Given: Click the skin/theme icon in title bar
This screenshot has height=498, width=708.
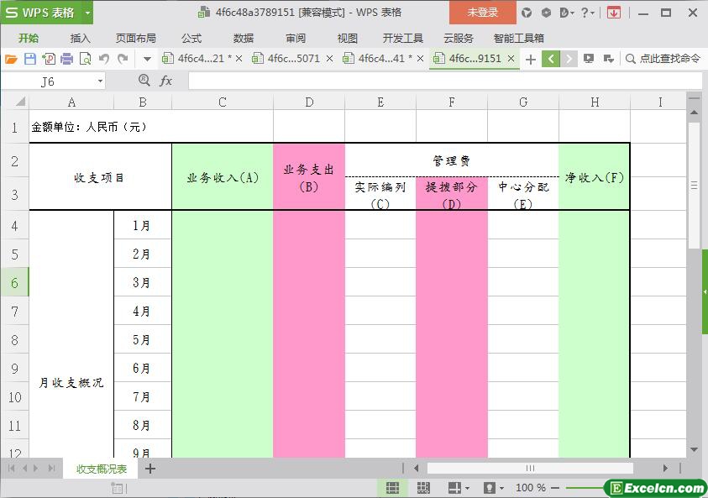Looking at the screenshot, I should point(527,13).
